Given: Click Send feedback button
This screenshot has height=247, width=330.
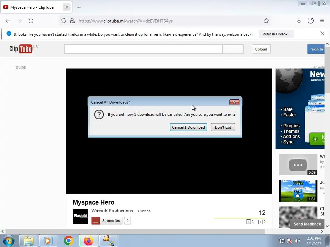Looking at the screenshot, I should 307,224.
